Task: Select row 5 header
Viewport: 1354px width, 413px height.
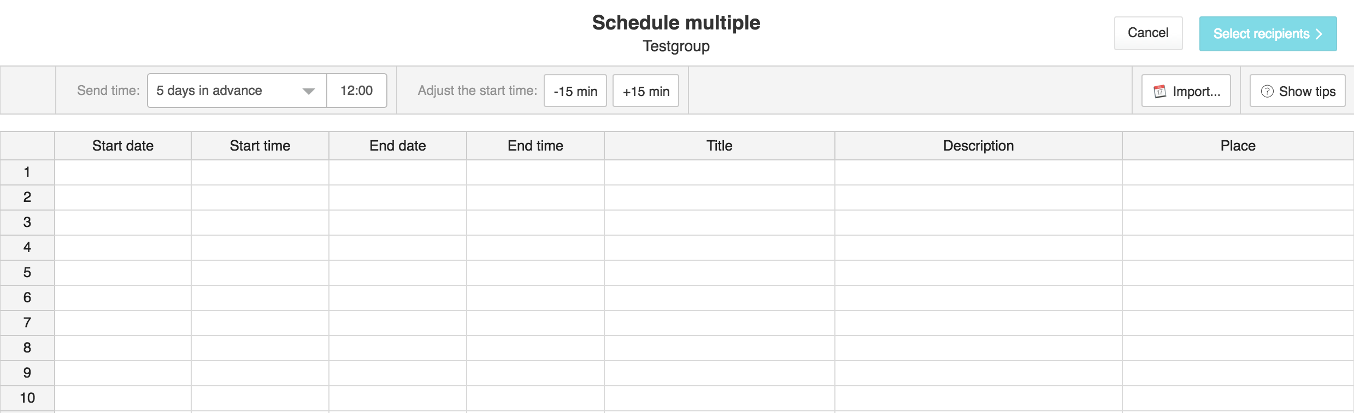Action: click(x=27, y=273)
